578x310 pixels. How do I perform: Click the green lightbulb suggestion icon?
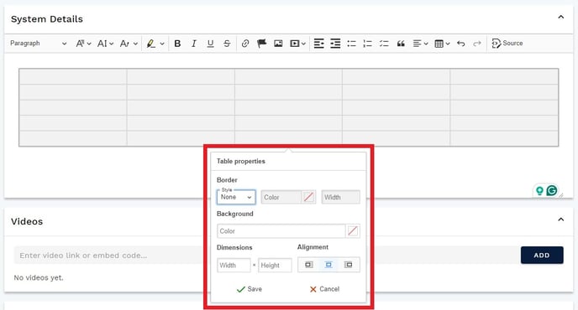[x=539, y=190]
